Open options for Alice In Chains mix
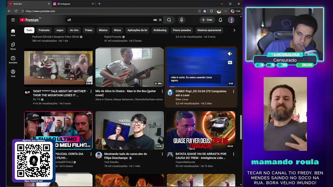This screenshot has height=187, width=333. (x=162, y=91)
